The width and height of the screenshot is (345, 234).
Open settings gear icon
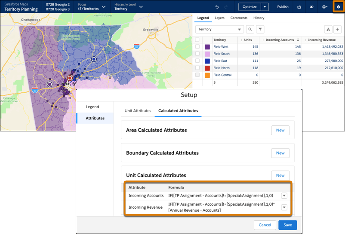pos(339,7)
